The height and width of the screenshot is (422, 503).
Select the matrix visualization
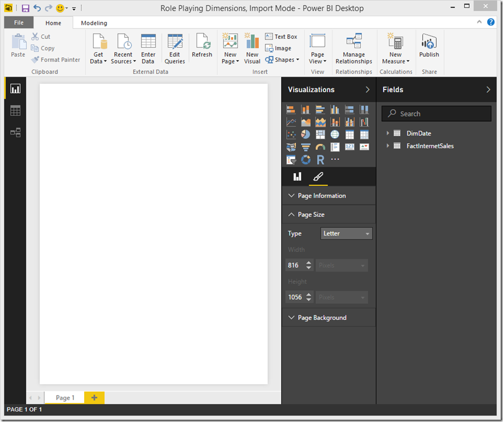point(364,134)
